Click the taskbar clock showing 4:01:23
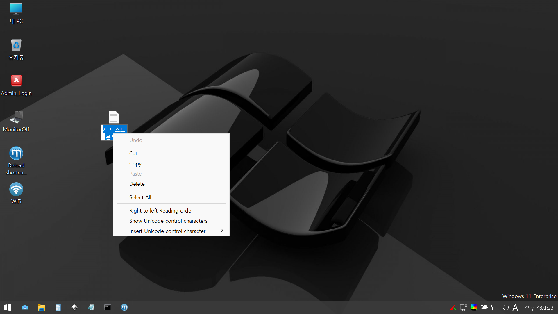558x314 pixels. pos(539,308)
